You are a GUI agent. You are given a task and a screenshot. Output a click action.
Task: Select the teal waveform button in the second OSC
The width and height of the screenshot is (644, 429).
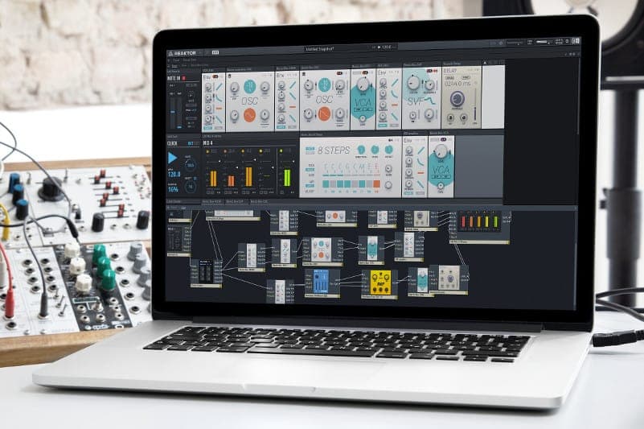coord(325,85)
